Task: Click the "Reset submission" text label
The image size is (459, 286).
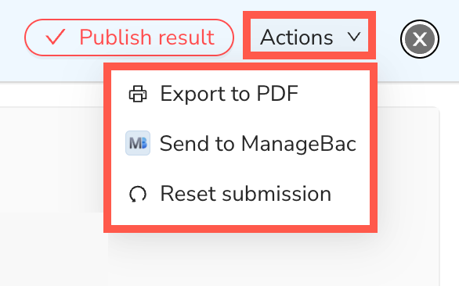Action: click(x=246, y=193)
